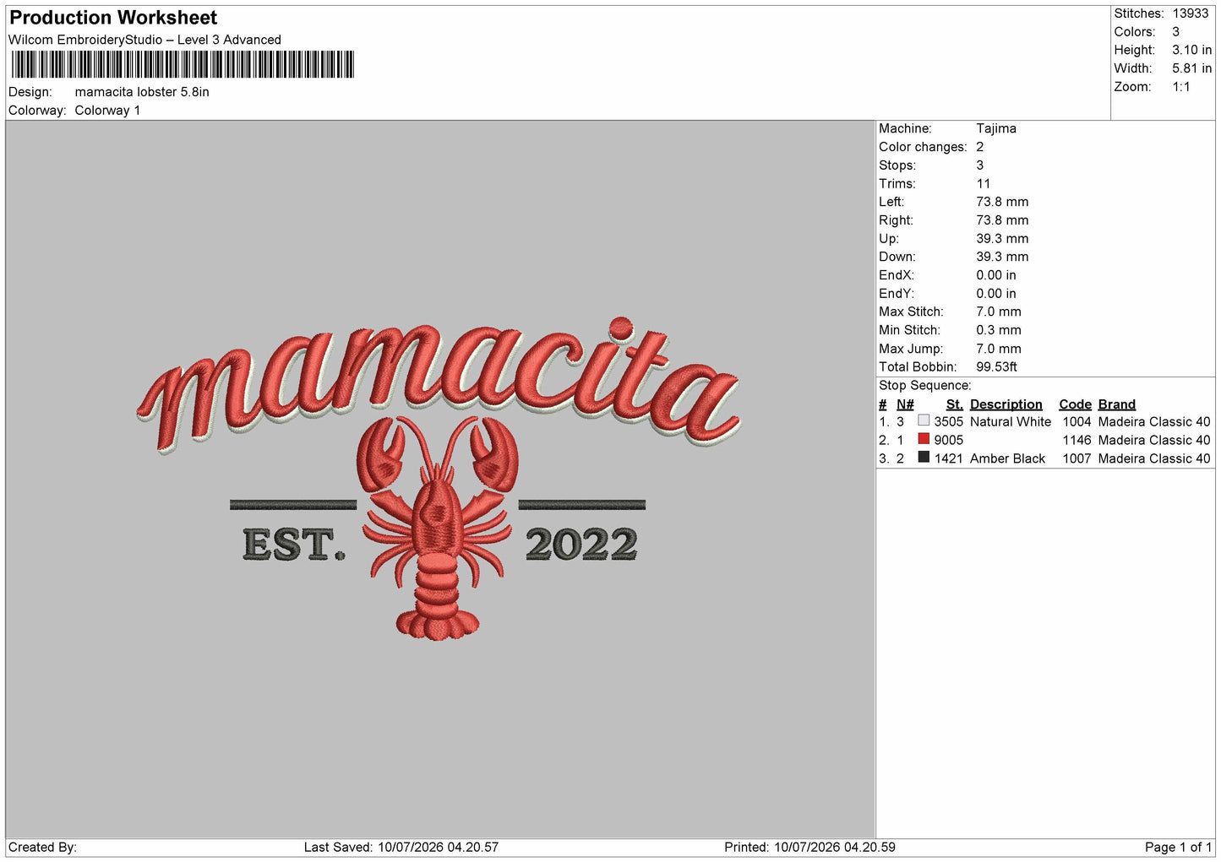Click zoom value '1:1'
This screenshot has width=1221, height=862.
pos(1180,87)
